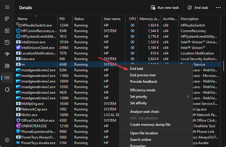Image resolution: width=226 pixels, height=147 pixels.
Task: Sort by Architecture column header
Action: [170, 19]
